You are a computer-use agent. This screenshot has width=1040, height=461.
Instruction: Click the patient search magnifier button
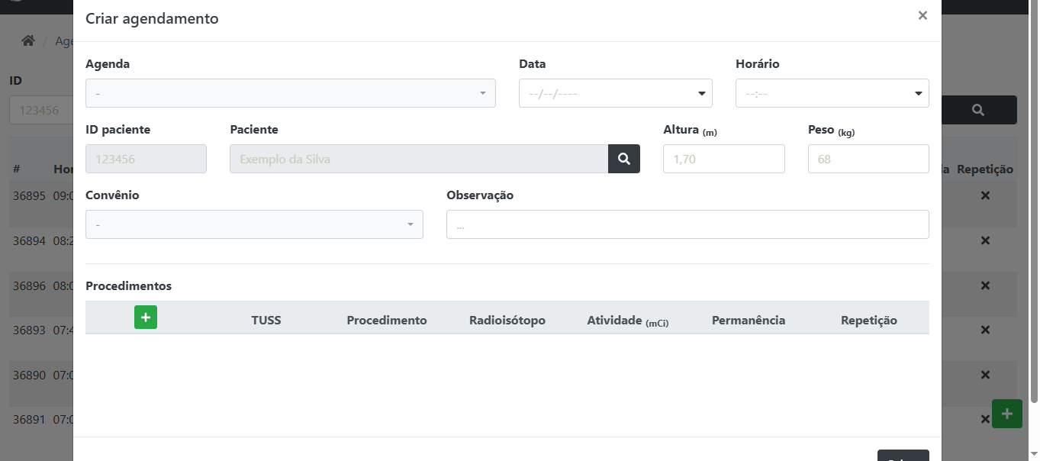point(624,159)
